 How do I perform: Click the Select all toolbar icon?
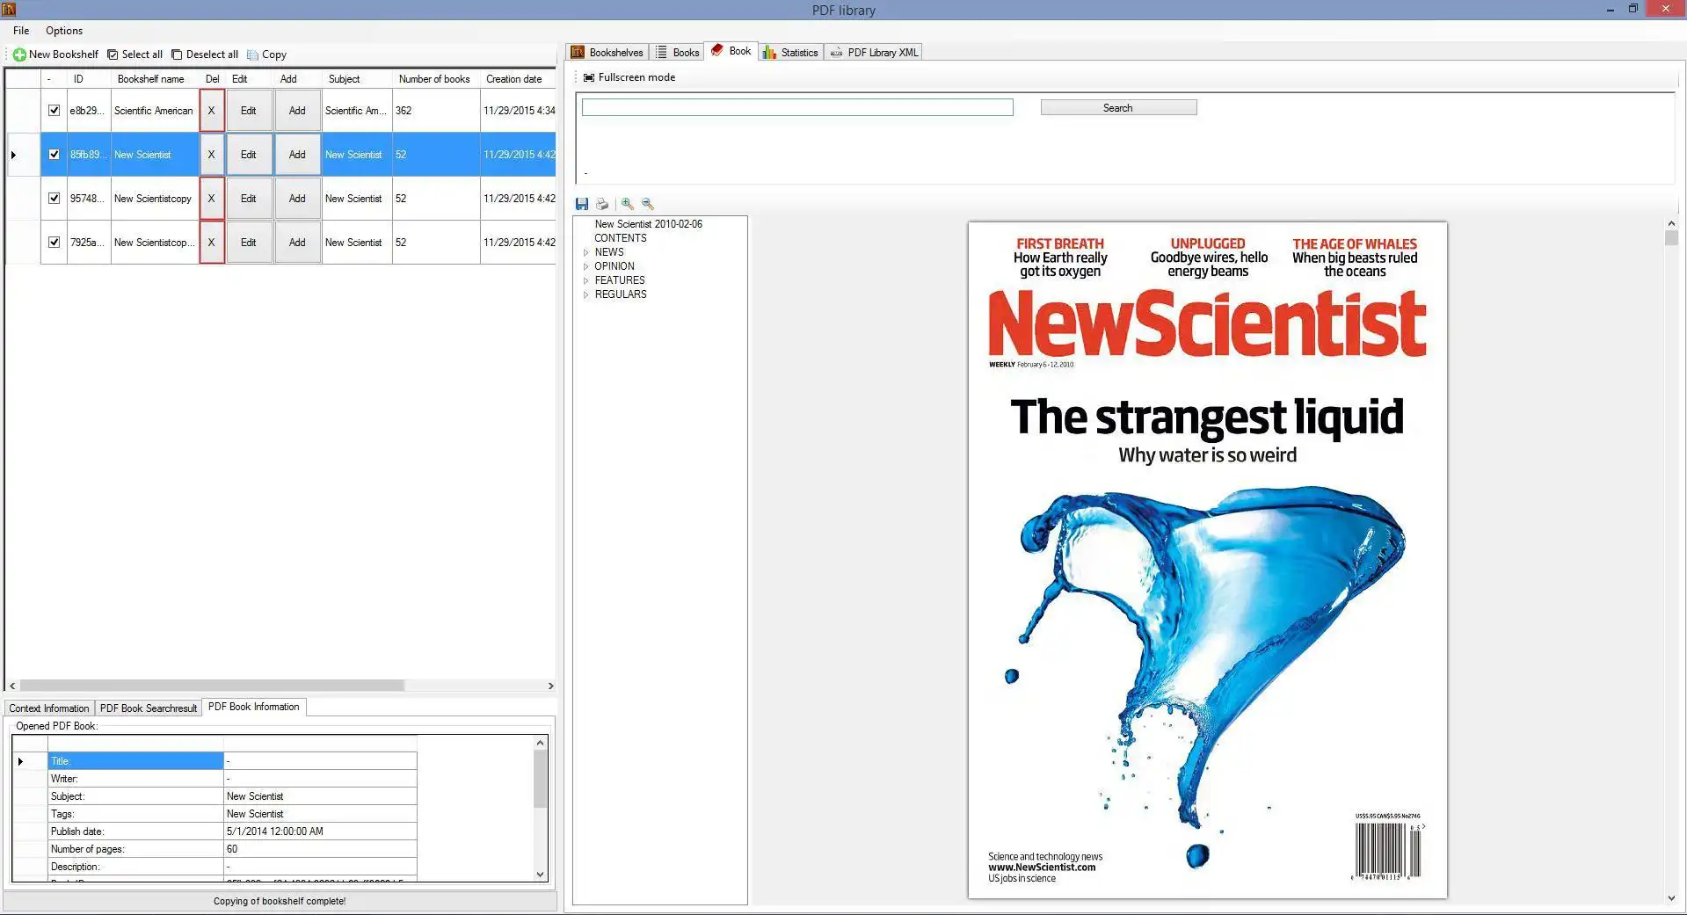point(113,54)
